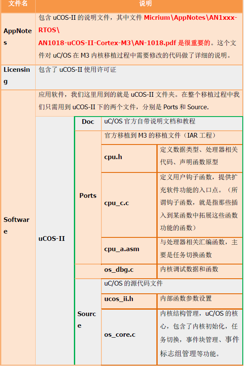Select the cpu.h file name

[113, 157]
